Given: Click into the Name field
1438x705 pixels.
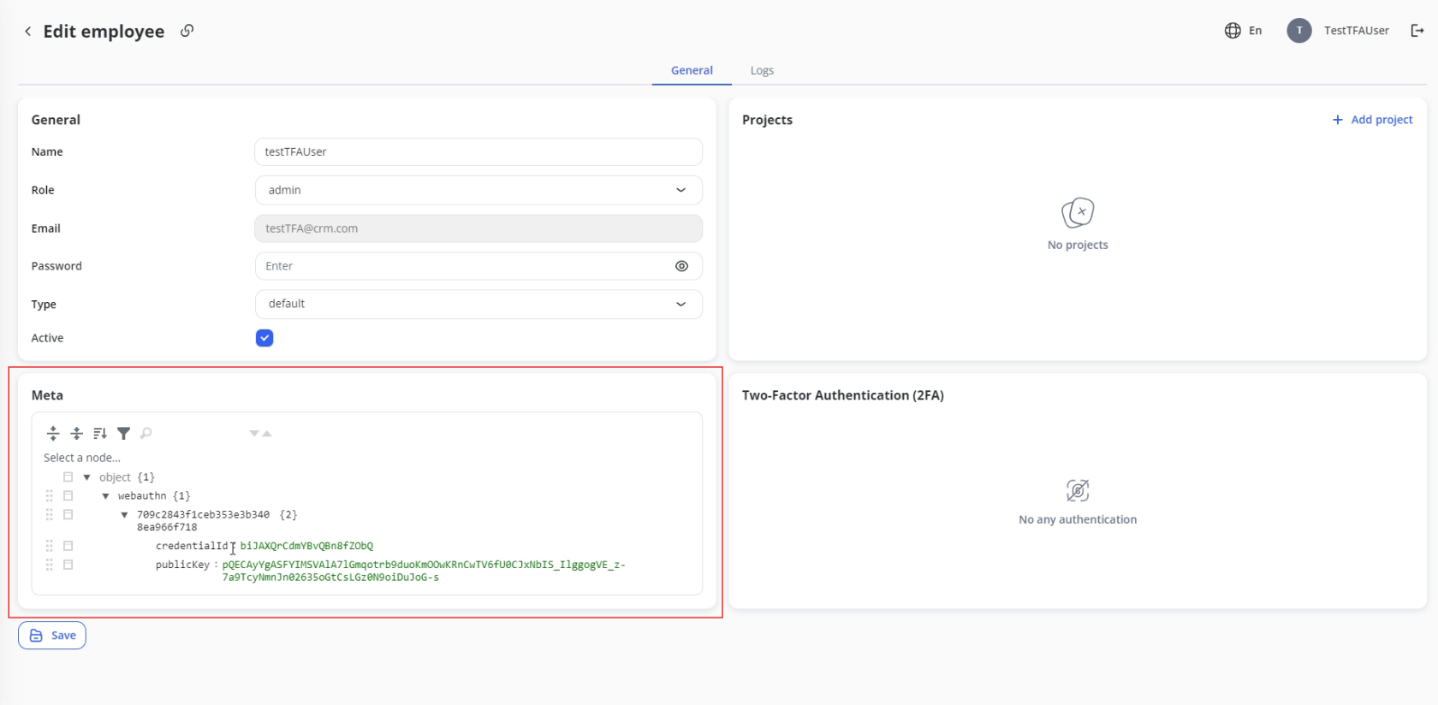Looking at the screenshot, I should 478,151.
